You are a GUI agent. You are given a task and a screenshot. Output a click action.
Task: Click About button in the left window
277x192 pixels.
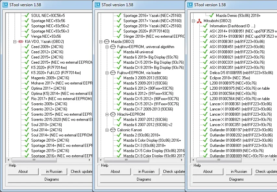23,172
